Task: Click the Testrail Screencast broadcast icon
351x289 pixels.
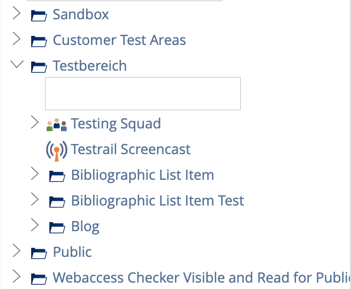Action: coord(57,150)
